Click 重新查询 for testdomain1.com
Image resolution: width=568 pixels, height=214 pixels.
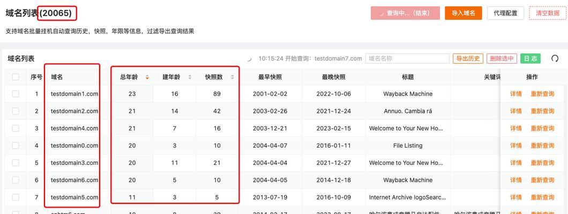(x=542, y=94)
